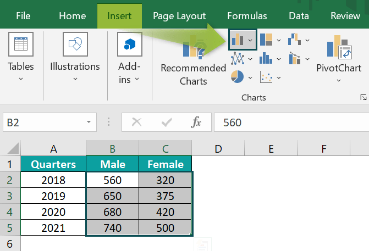The height and width of the screenshot is (251, 369).
Task: Select row 3 header
Action: click(10, 196)
